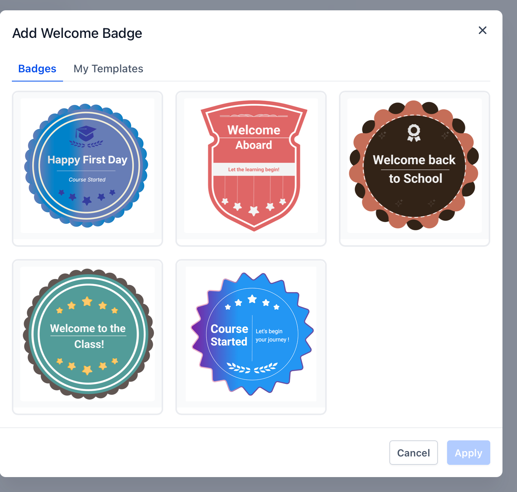
Task: Close the Add Welcome Badge dialog
Action: [482, 30]
